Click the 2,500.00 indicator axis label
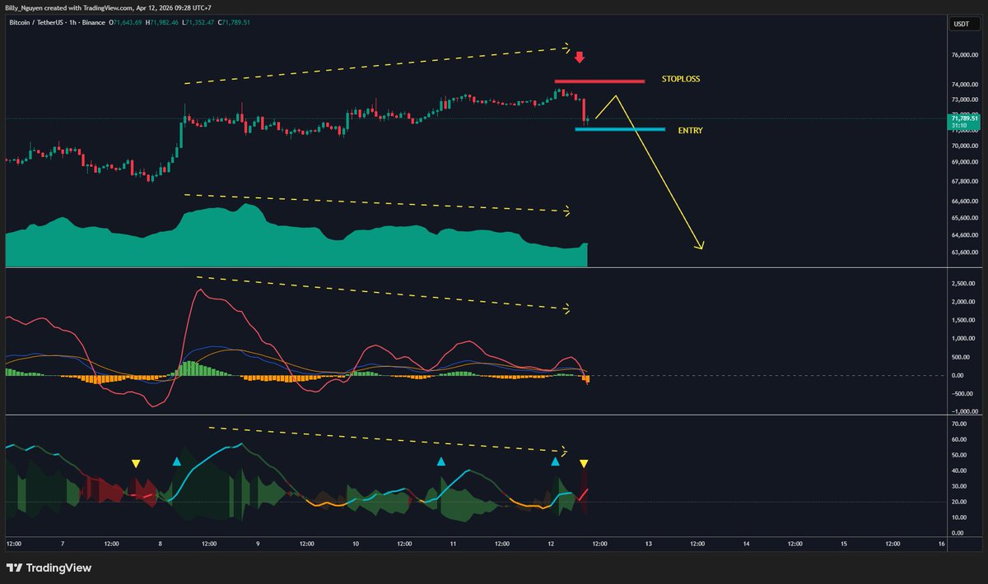988x584 pixels. pyautogui.click(x=963, y=283)
